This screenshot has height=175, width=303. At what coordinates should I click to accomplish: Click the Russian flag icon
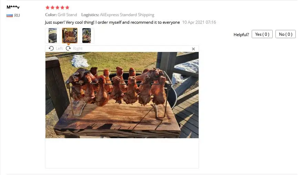tap(10, 15)
